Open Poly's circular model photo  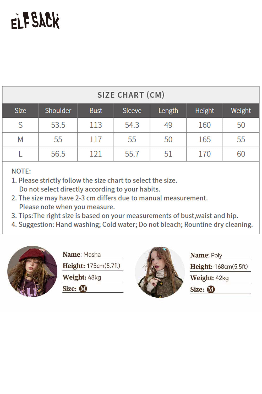[x=160, y=272]
